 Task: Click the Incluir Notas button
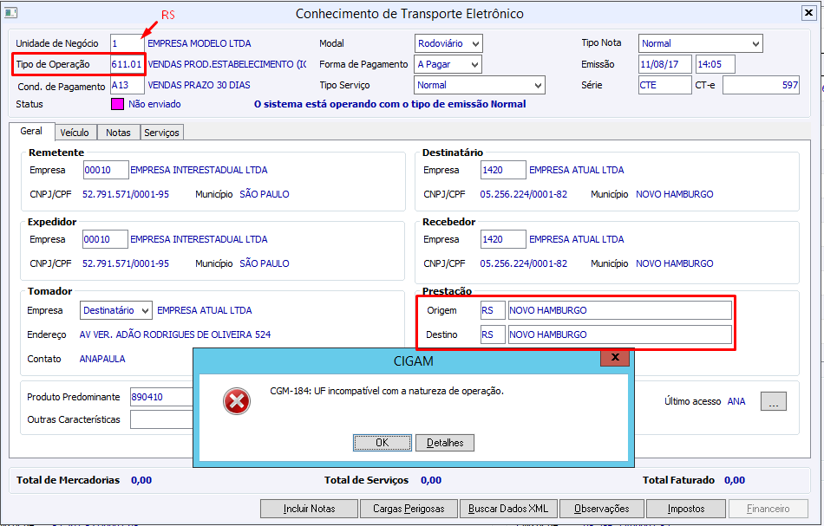point(309,509)
